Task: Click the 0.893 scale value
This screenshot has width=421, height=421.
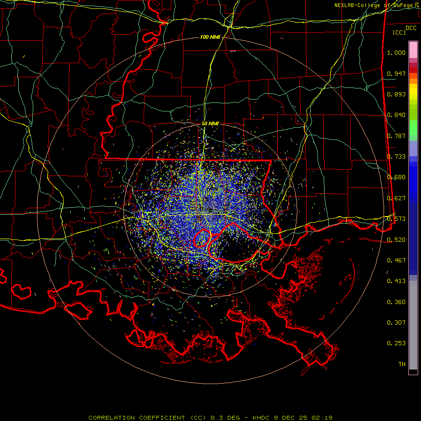Action: [396, 94]
